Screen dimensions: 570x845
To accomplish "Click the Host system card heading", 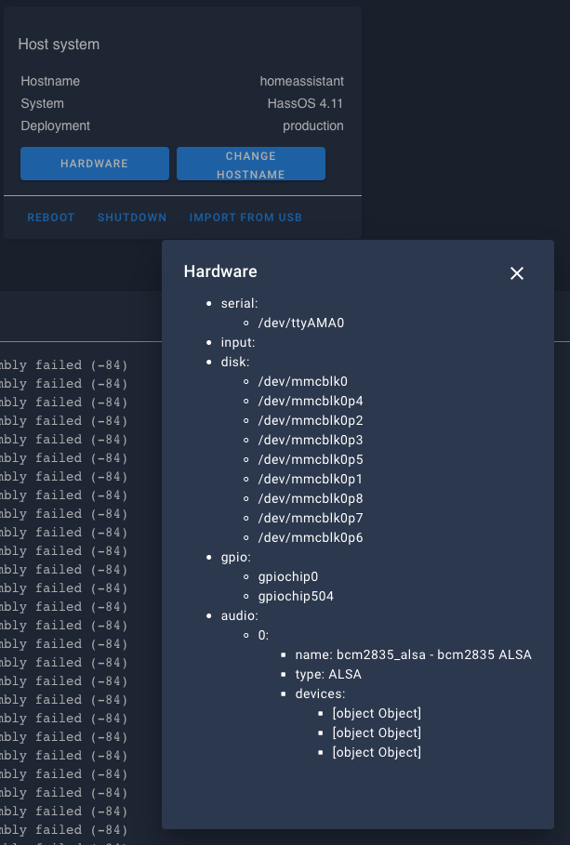I will (59, 45).
